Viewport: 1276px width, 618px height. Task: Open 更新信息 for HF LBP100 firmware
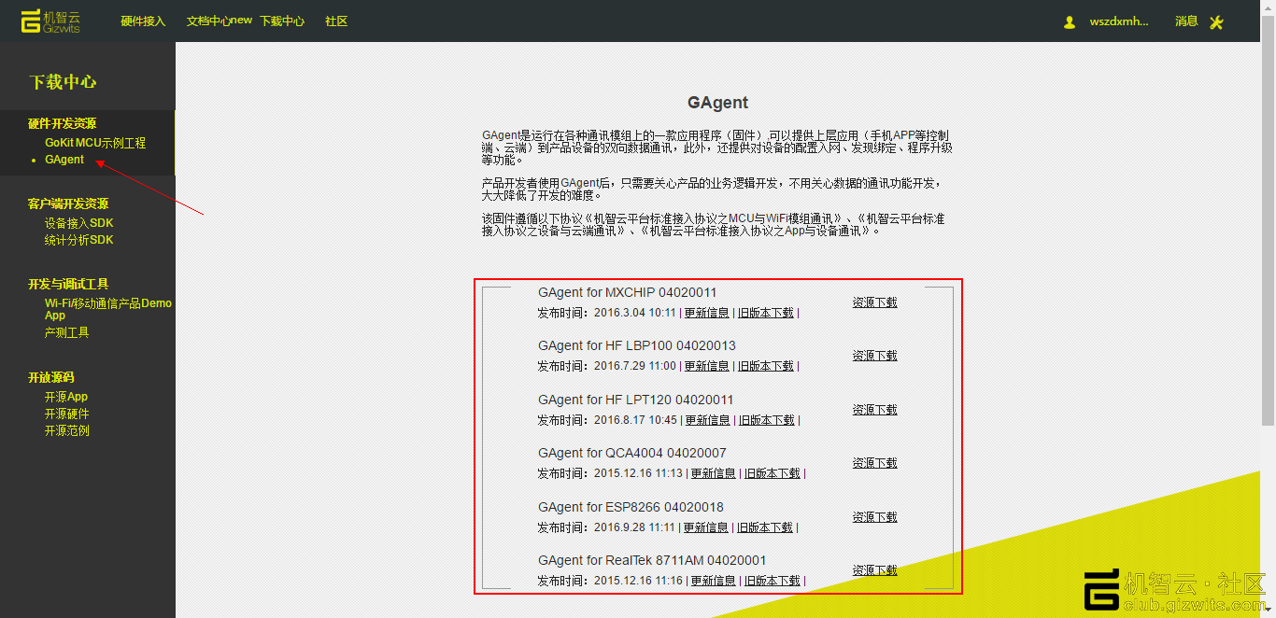coord(707,366)
